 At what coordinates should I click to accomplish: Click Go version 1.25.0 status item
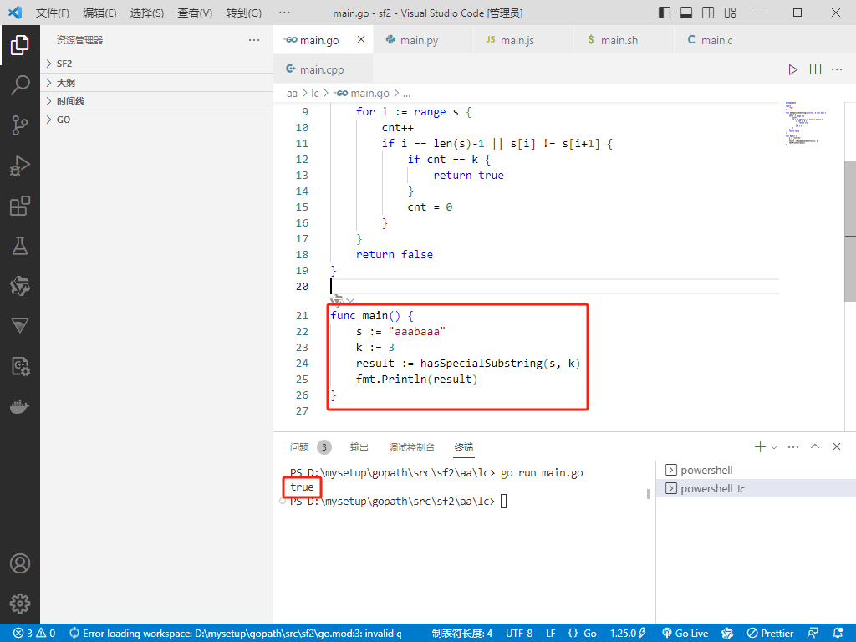point(628,634)
